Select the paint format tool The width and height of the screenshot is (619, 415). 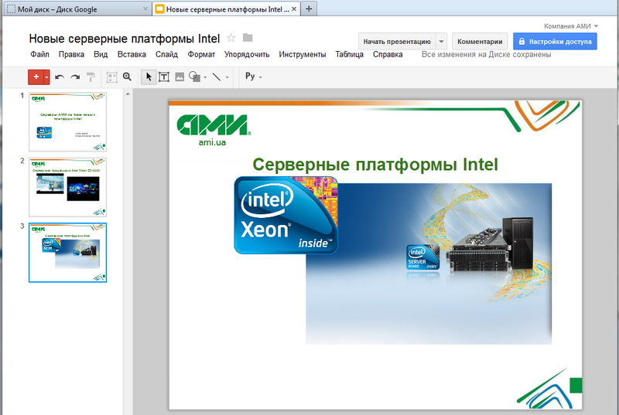91,77
